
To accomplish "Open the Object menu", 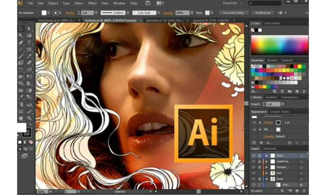I will (x=53, y=3).
